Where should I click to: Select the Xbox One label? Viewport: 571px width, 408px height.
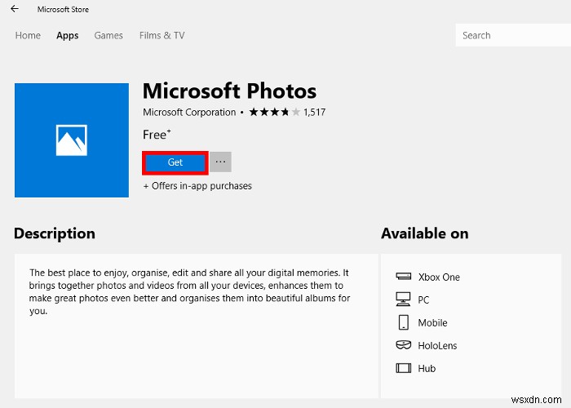tap(439, 277)
